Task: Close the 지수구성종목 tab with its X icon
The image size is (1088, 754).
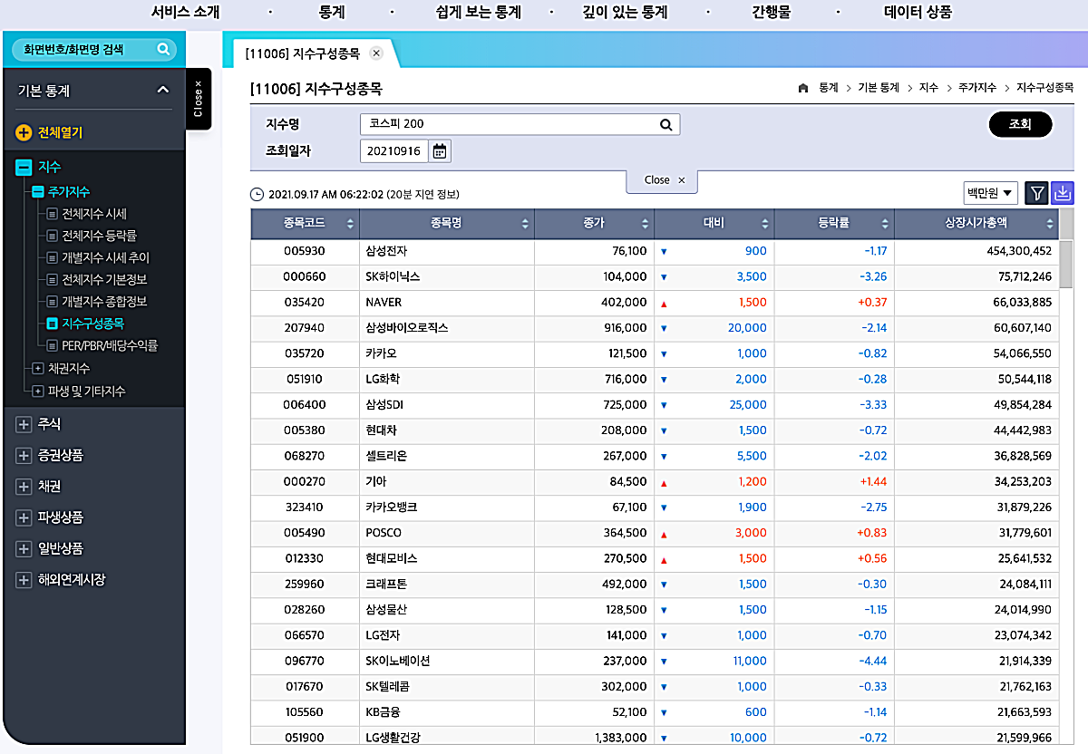Action: point(376,53)
